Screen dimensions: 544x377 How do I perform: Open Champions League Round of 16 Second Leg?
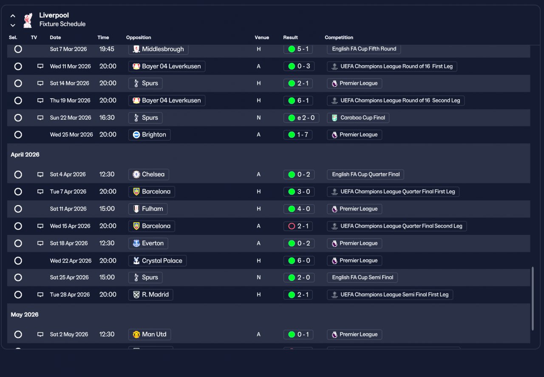[396, 101]
